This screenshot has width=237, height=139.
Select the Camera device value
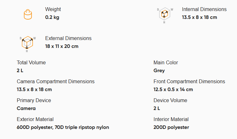[26, 108]
